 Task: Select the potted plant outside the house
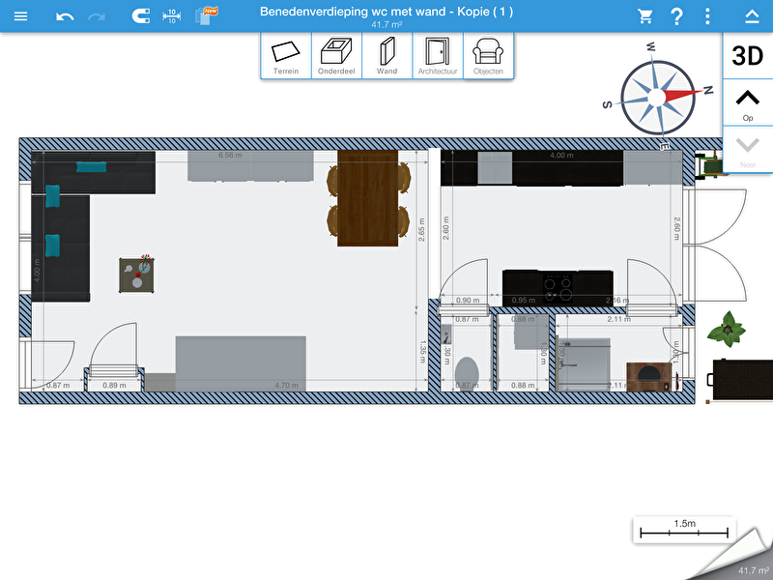click(724, 330)
